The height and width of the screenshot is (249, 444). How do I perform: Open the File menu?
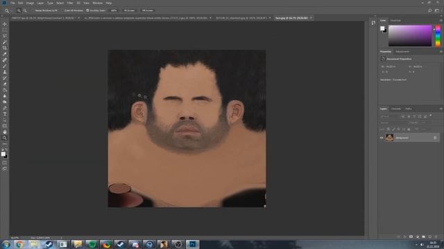(12, 3)
